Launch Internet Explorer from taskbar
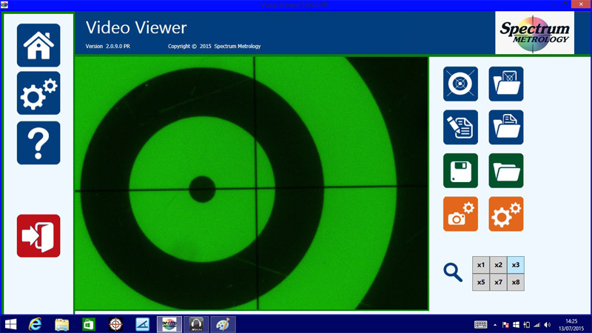 (35, 324)
